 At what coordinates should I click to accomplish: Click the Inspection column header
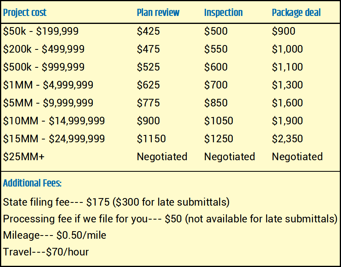tap(223, 12)
